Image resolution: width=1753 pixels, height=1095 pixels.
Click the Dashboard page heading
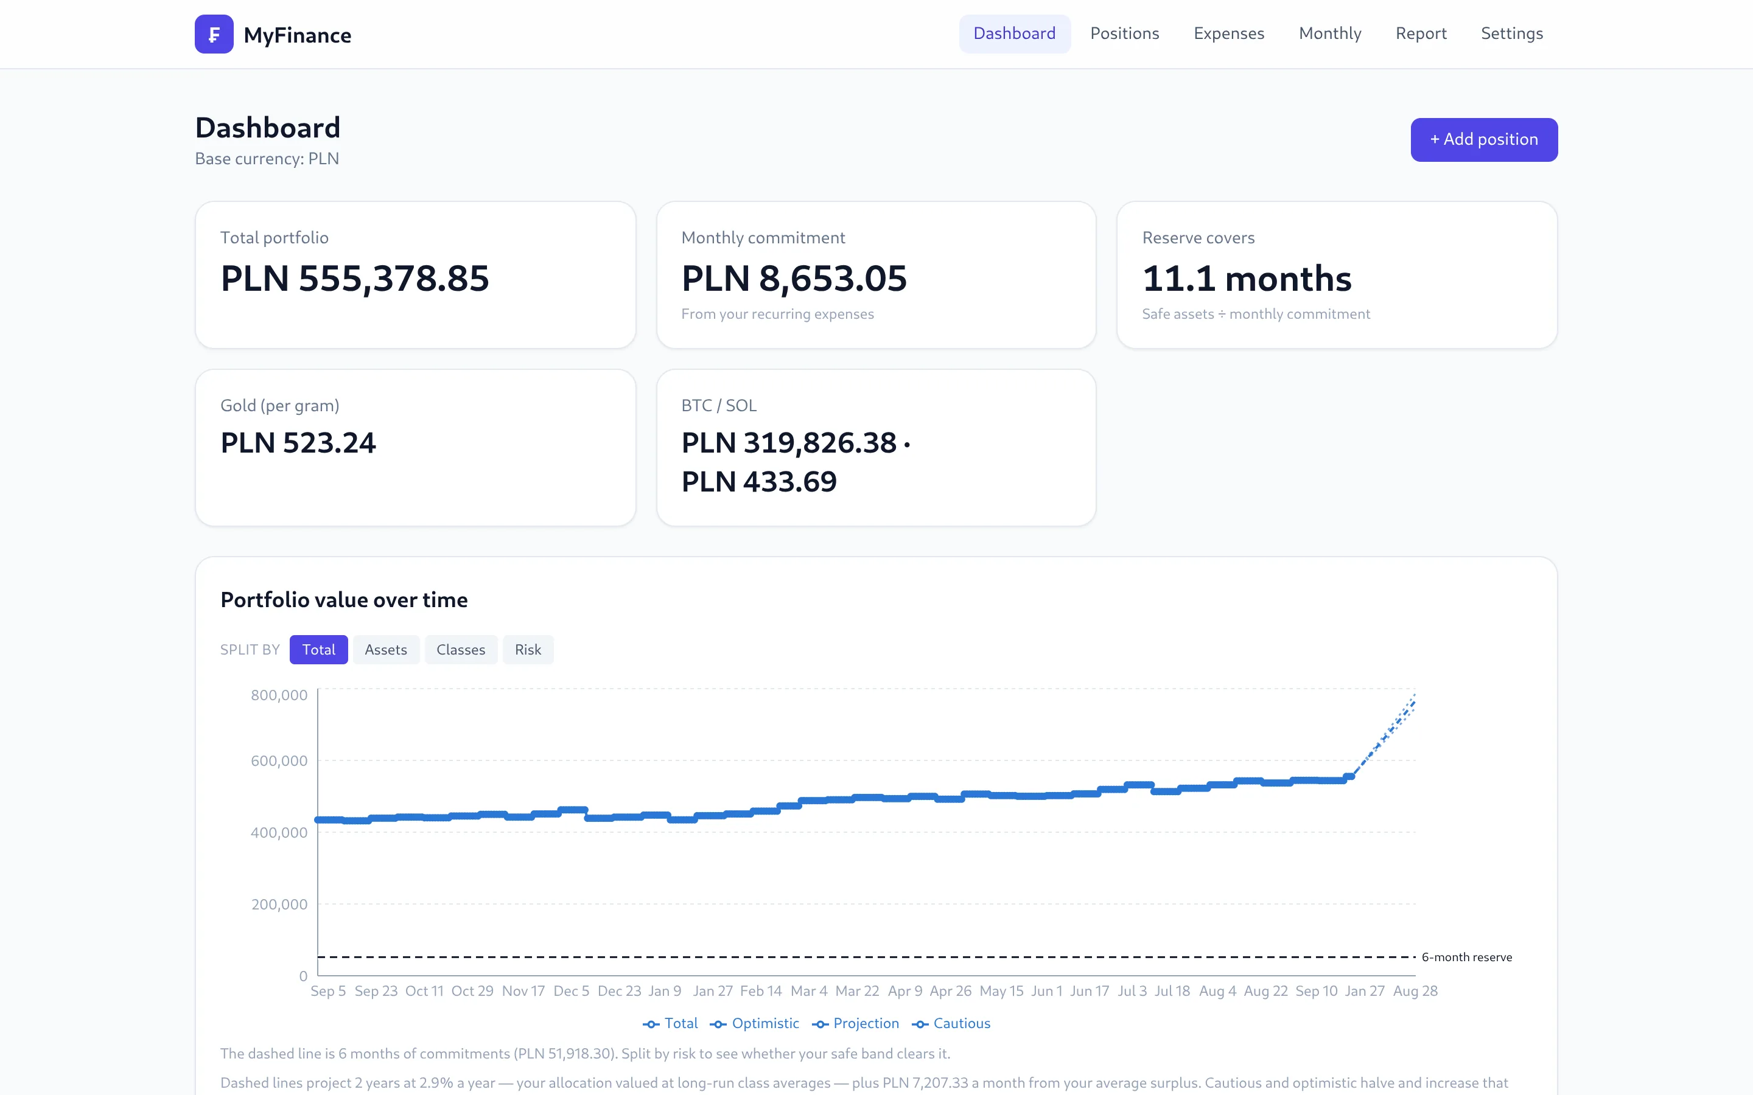pos(267,128)
